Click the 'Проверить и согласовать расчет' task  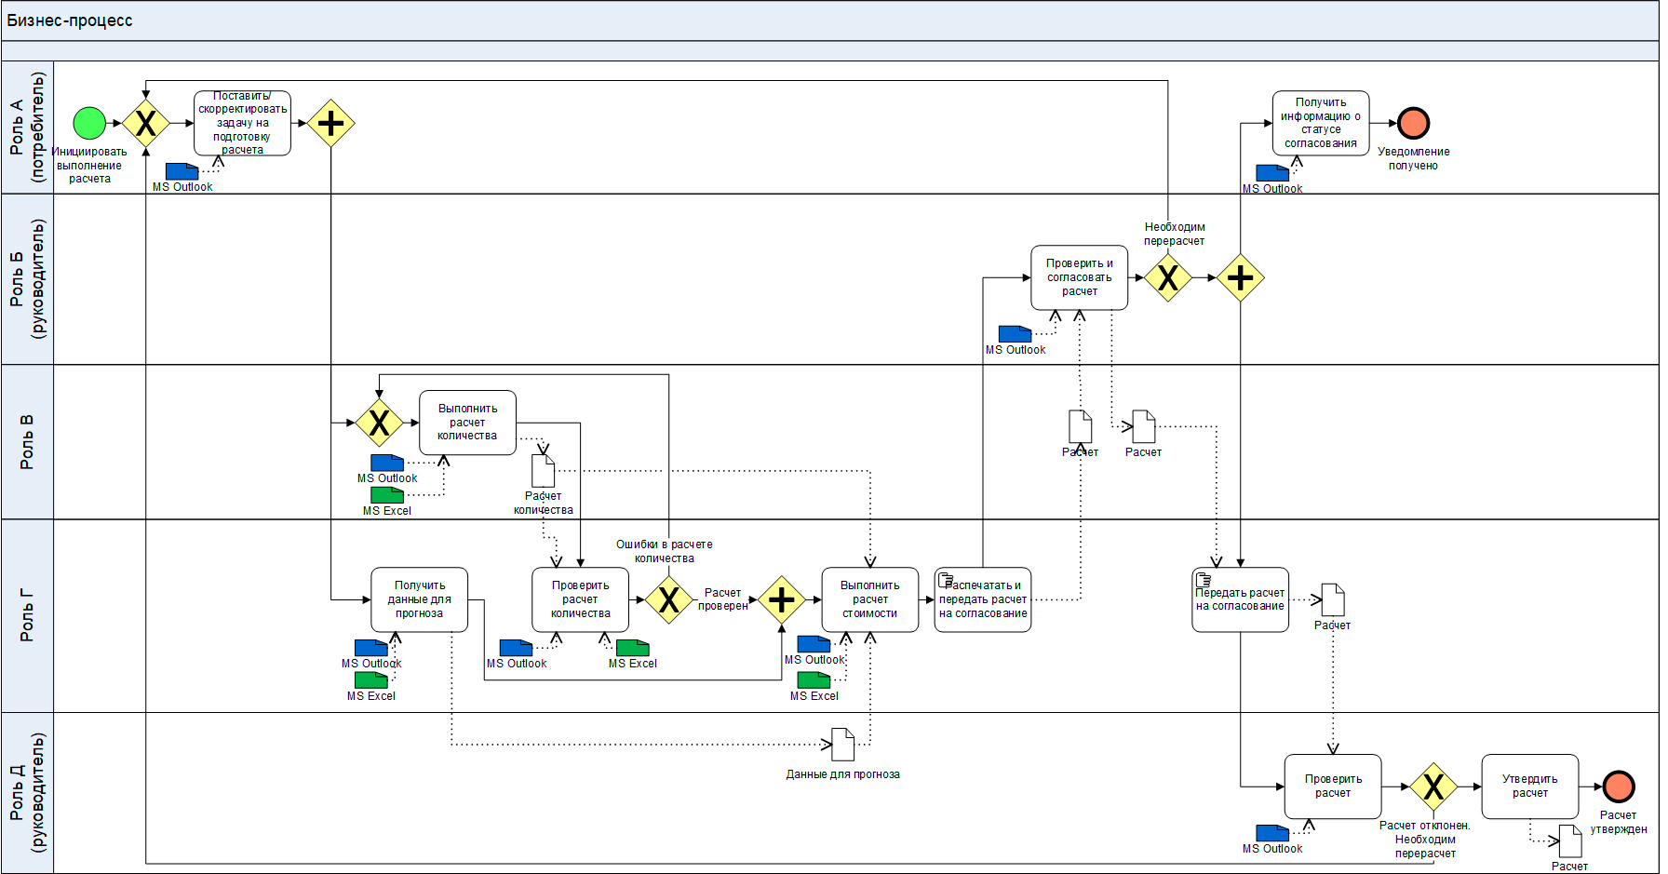tap(1079, 277)
